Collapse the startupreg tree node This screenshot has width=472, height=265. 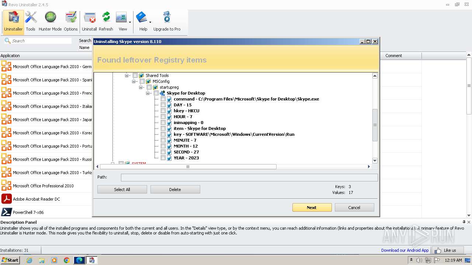pyautogui.click(x=141, y=87)
